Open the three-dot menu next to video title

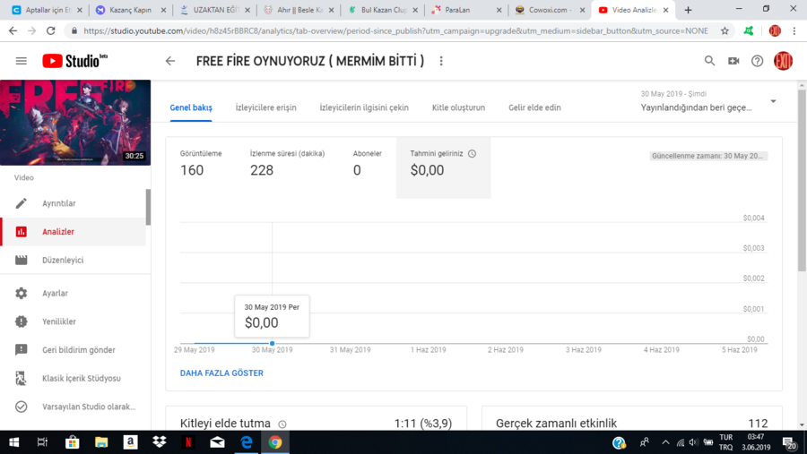[441, 61]
